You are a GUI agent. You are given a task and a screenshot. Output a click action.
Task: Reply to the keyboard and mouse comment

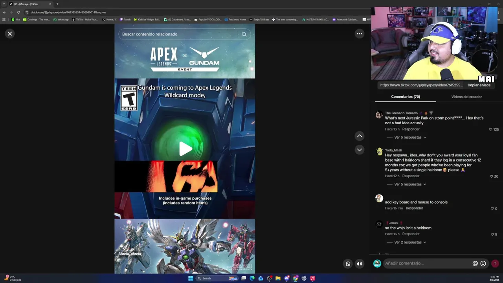tap(414, 208)
